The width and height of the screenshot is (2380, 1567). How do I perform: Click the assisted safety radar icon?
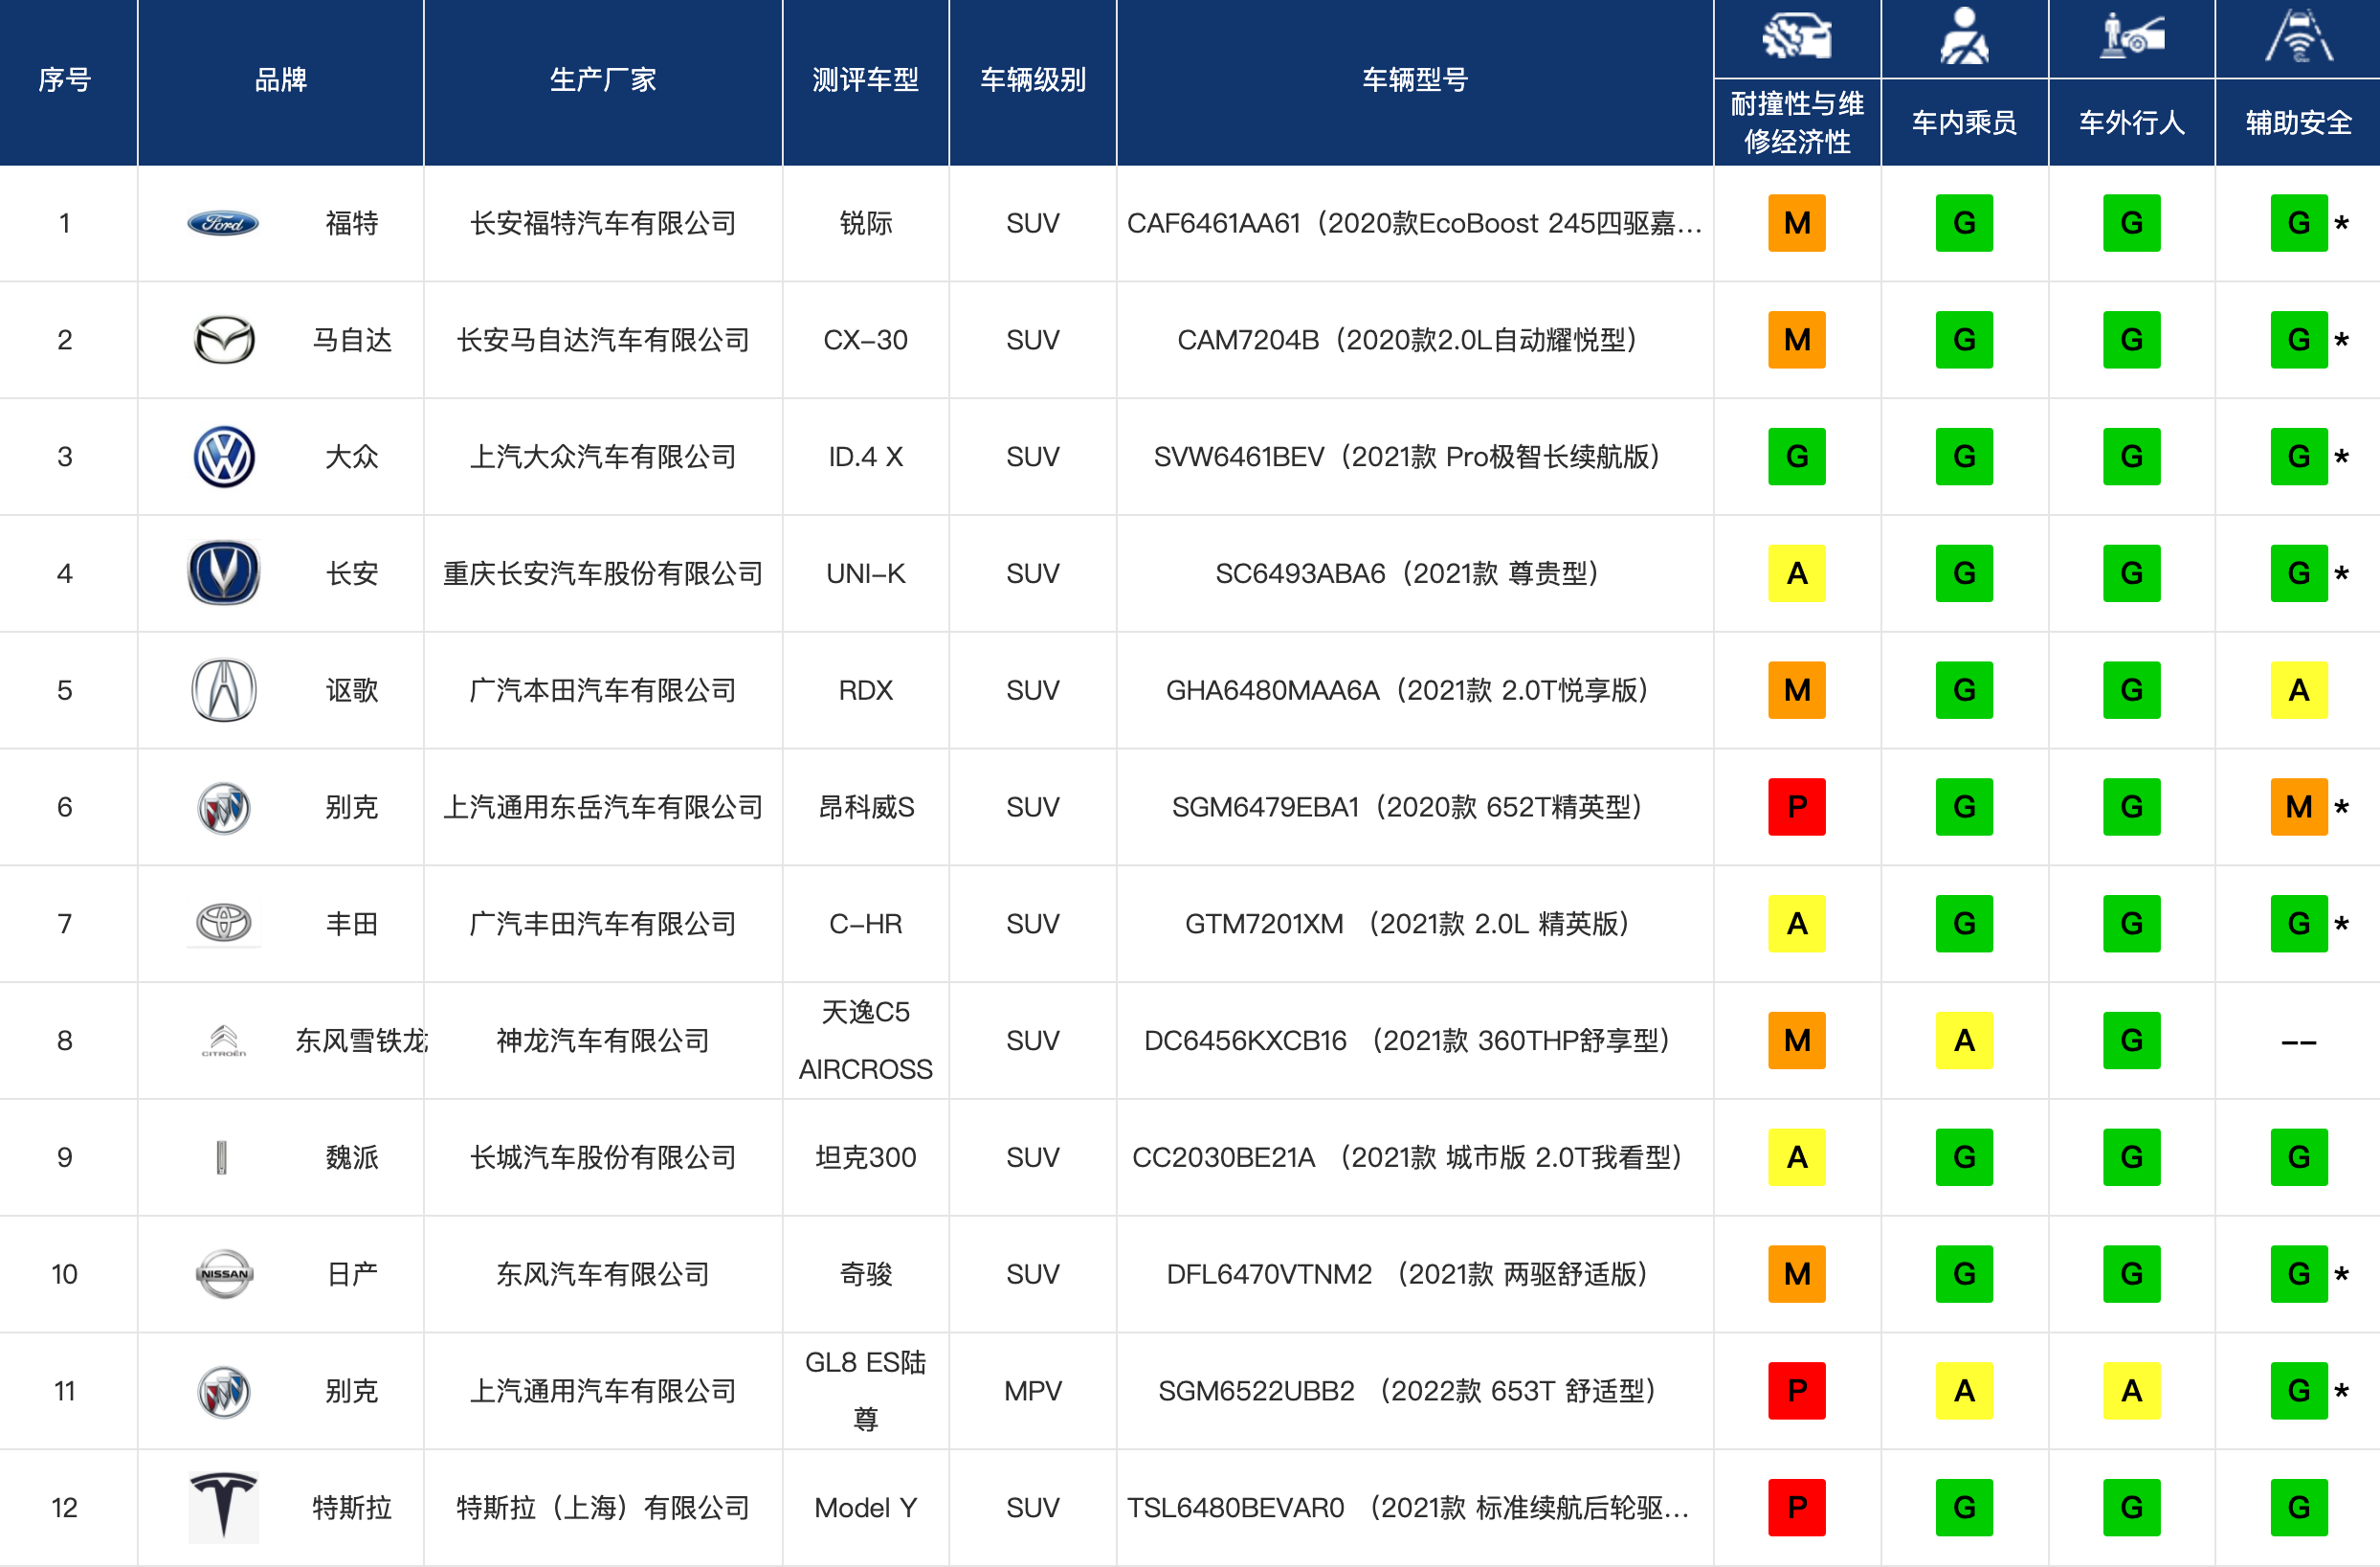(x=2298, y=36)
